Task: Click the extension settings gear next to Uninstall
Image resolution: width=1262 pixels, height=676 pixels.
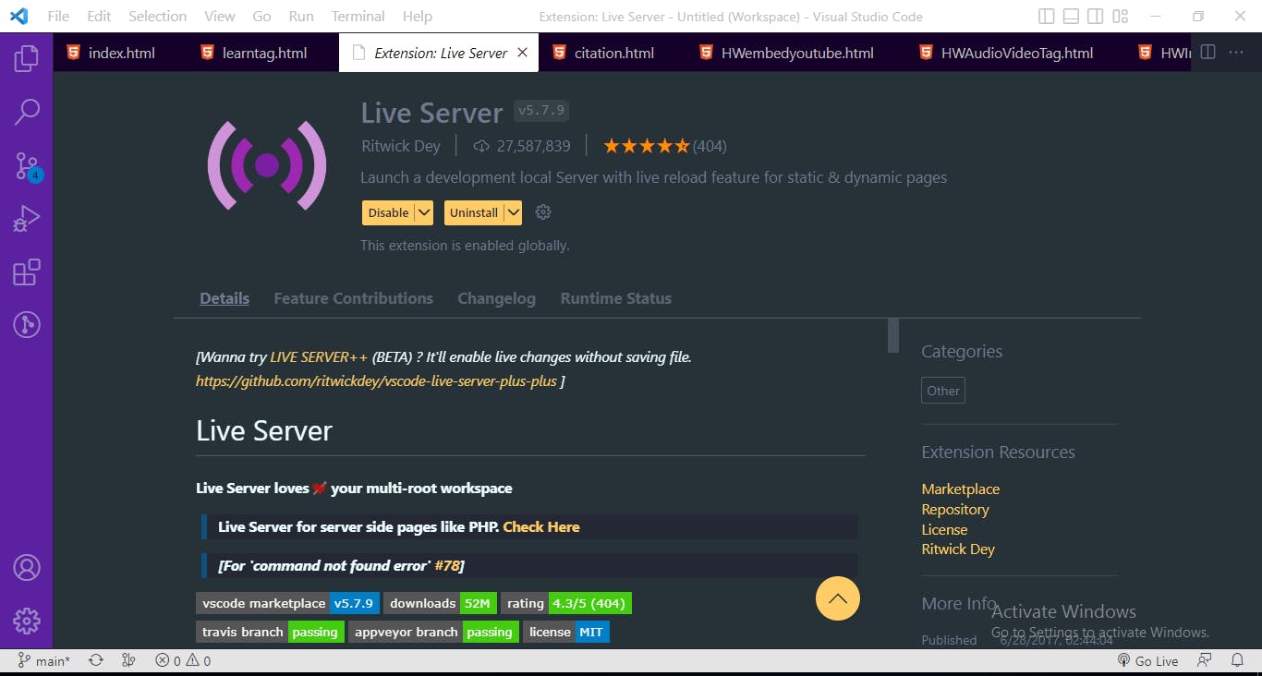Action: tap(543, 212)
